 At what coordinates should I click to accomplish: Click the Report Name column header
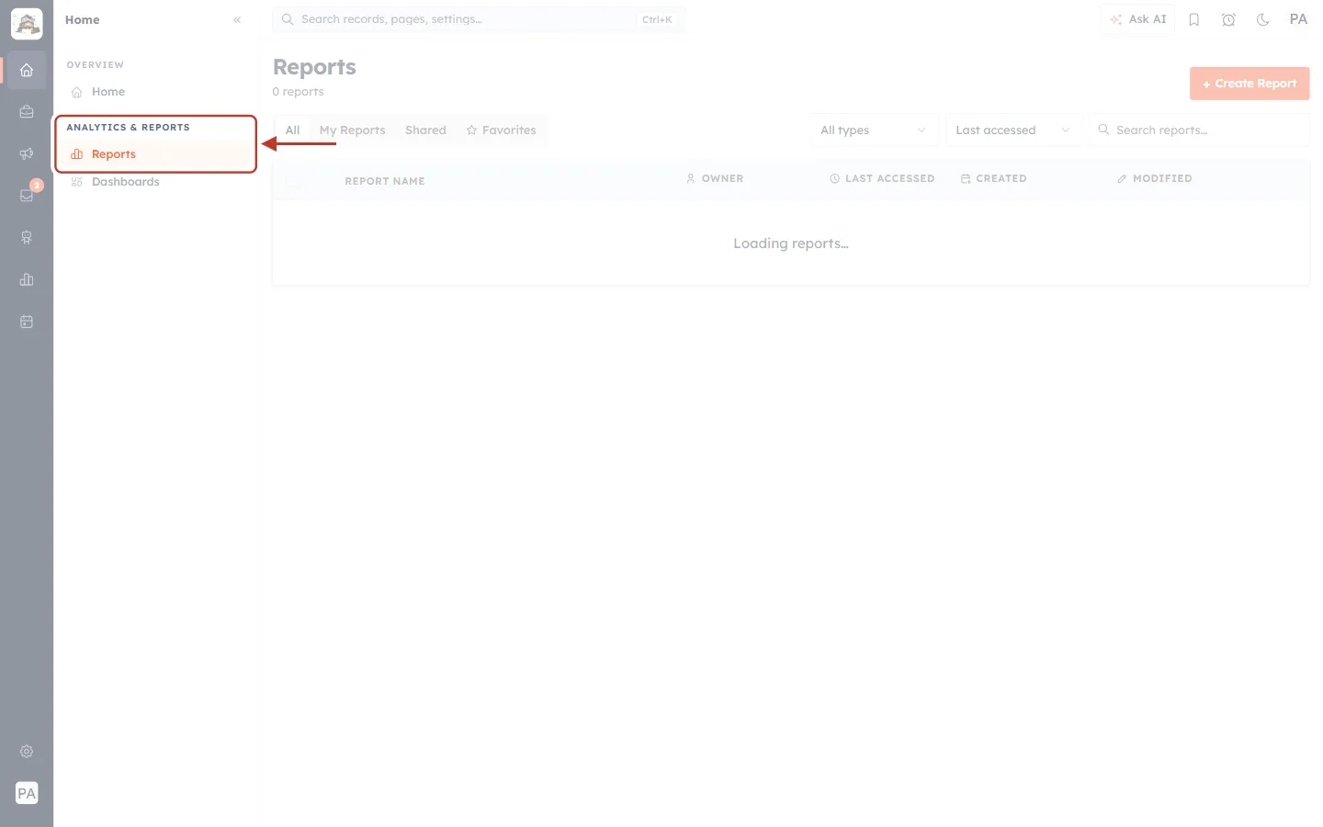point(385,181)
